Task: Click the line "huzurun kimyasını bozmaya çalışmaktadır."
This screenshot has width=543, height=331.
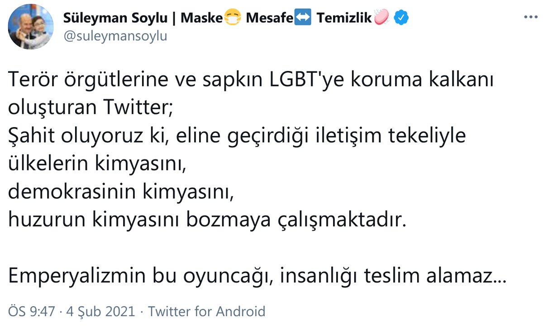Action: tap(205, 221)
